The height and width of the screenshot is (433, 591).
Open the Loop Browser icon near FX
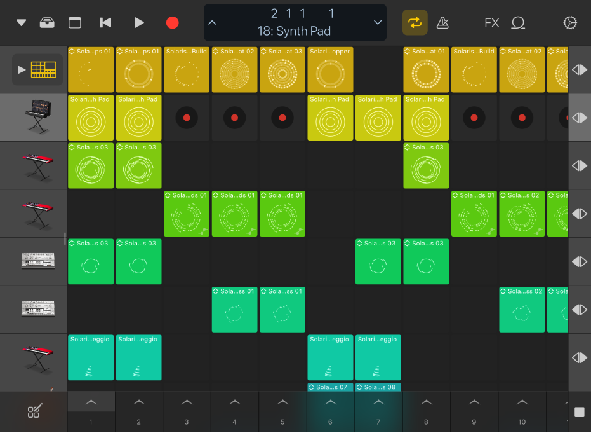tap(519, 22)
